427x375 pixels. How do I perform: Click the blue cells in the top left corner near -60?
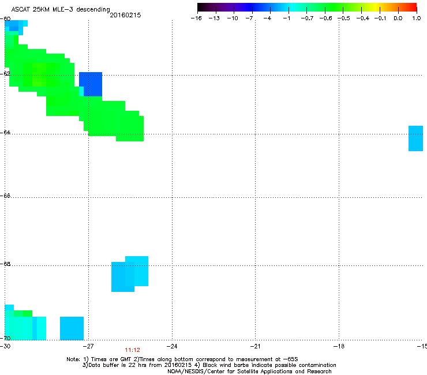pos(16,27)
